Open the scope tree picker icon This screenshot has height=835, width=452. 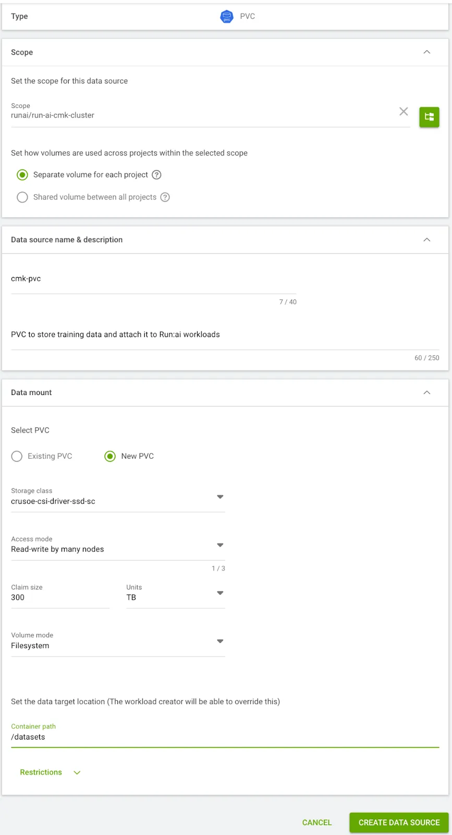tap(429, 117)
